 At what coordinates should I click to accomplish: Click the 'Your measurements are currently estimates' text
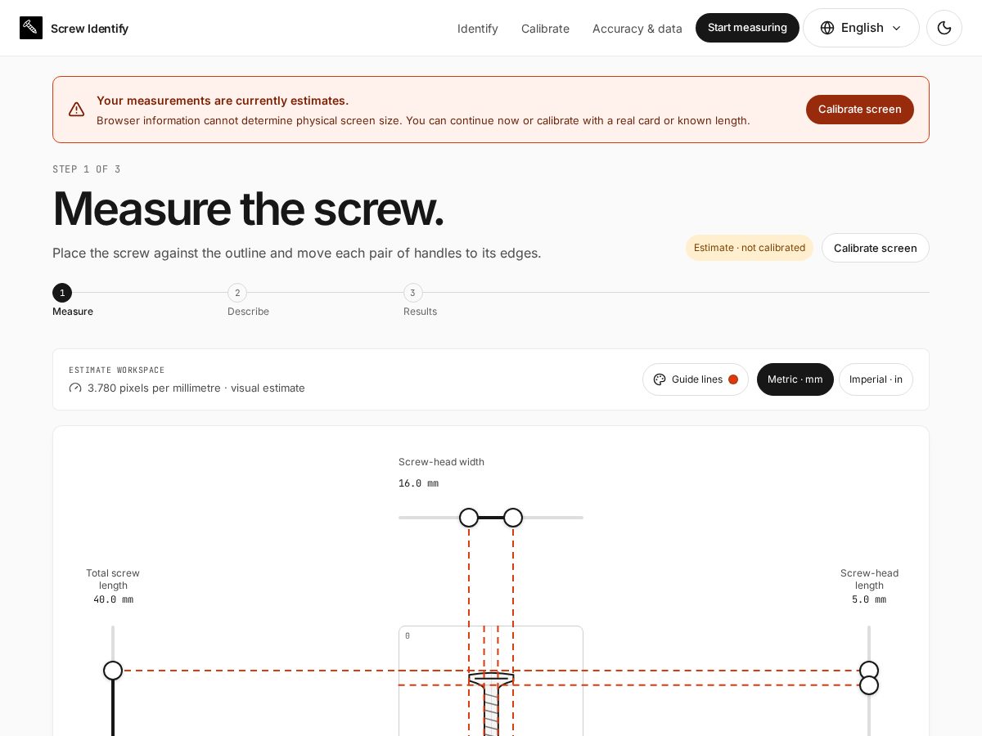[x=223, y=101]
